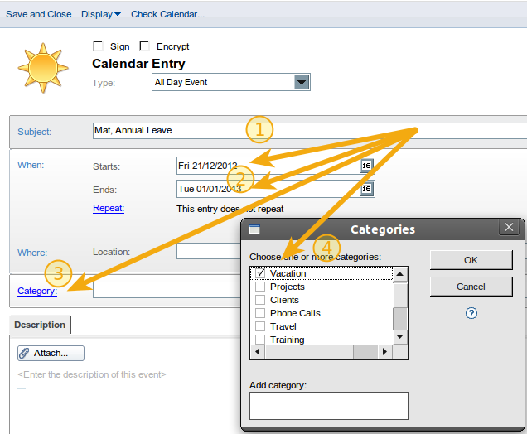
Task: Open the Type dropdown for All Day Event
Action: (302, 82)
